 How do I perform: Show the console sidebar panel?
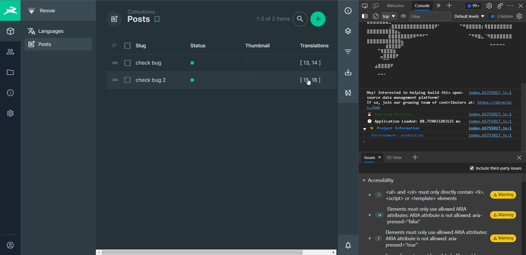click(365, 16)
